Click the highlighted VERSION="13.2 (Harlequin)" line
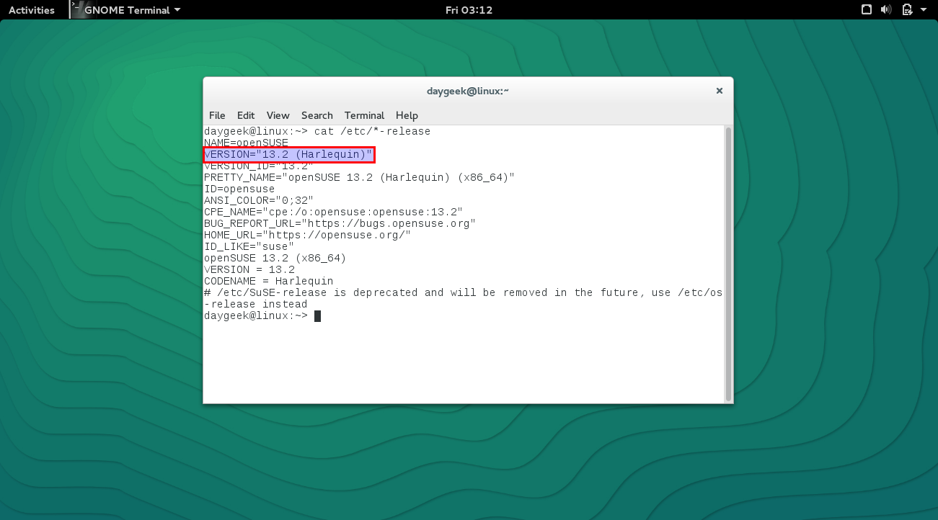Viewport: 938px width, 520px height. (x=288, y=155)
